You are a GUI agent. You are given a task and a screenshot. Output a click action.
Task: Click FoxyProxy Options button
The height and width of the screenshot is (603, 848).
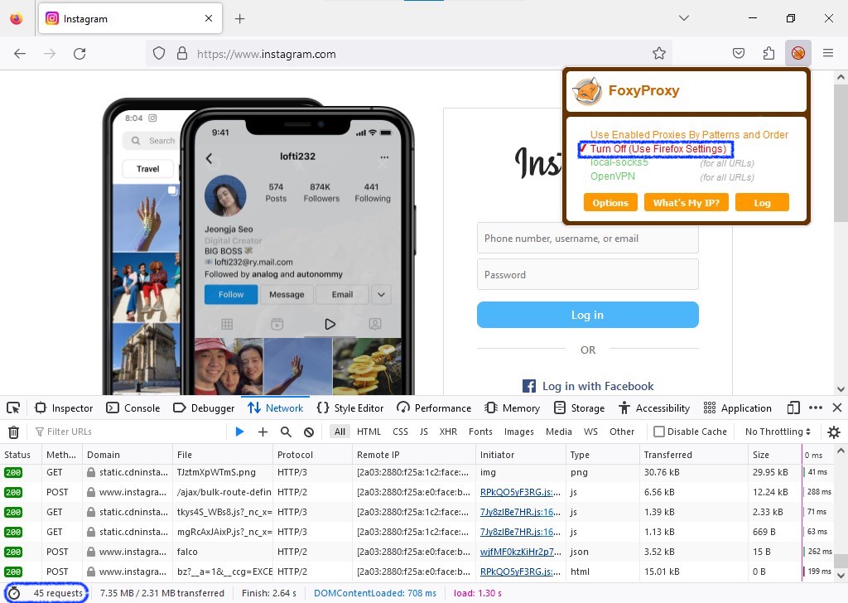(610, 203)
